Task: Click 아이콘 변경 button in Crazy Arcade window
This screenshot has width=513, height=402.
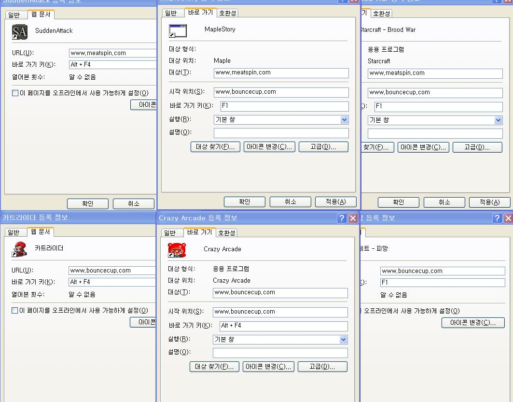Action: 268,367
